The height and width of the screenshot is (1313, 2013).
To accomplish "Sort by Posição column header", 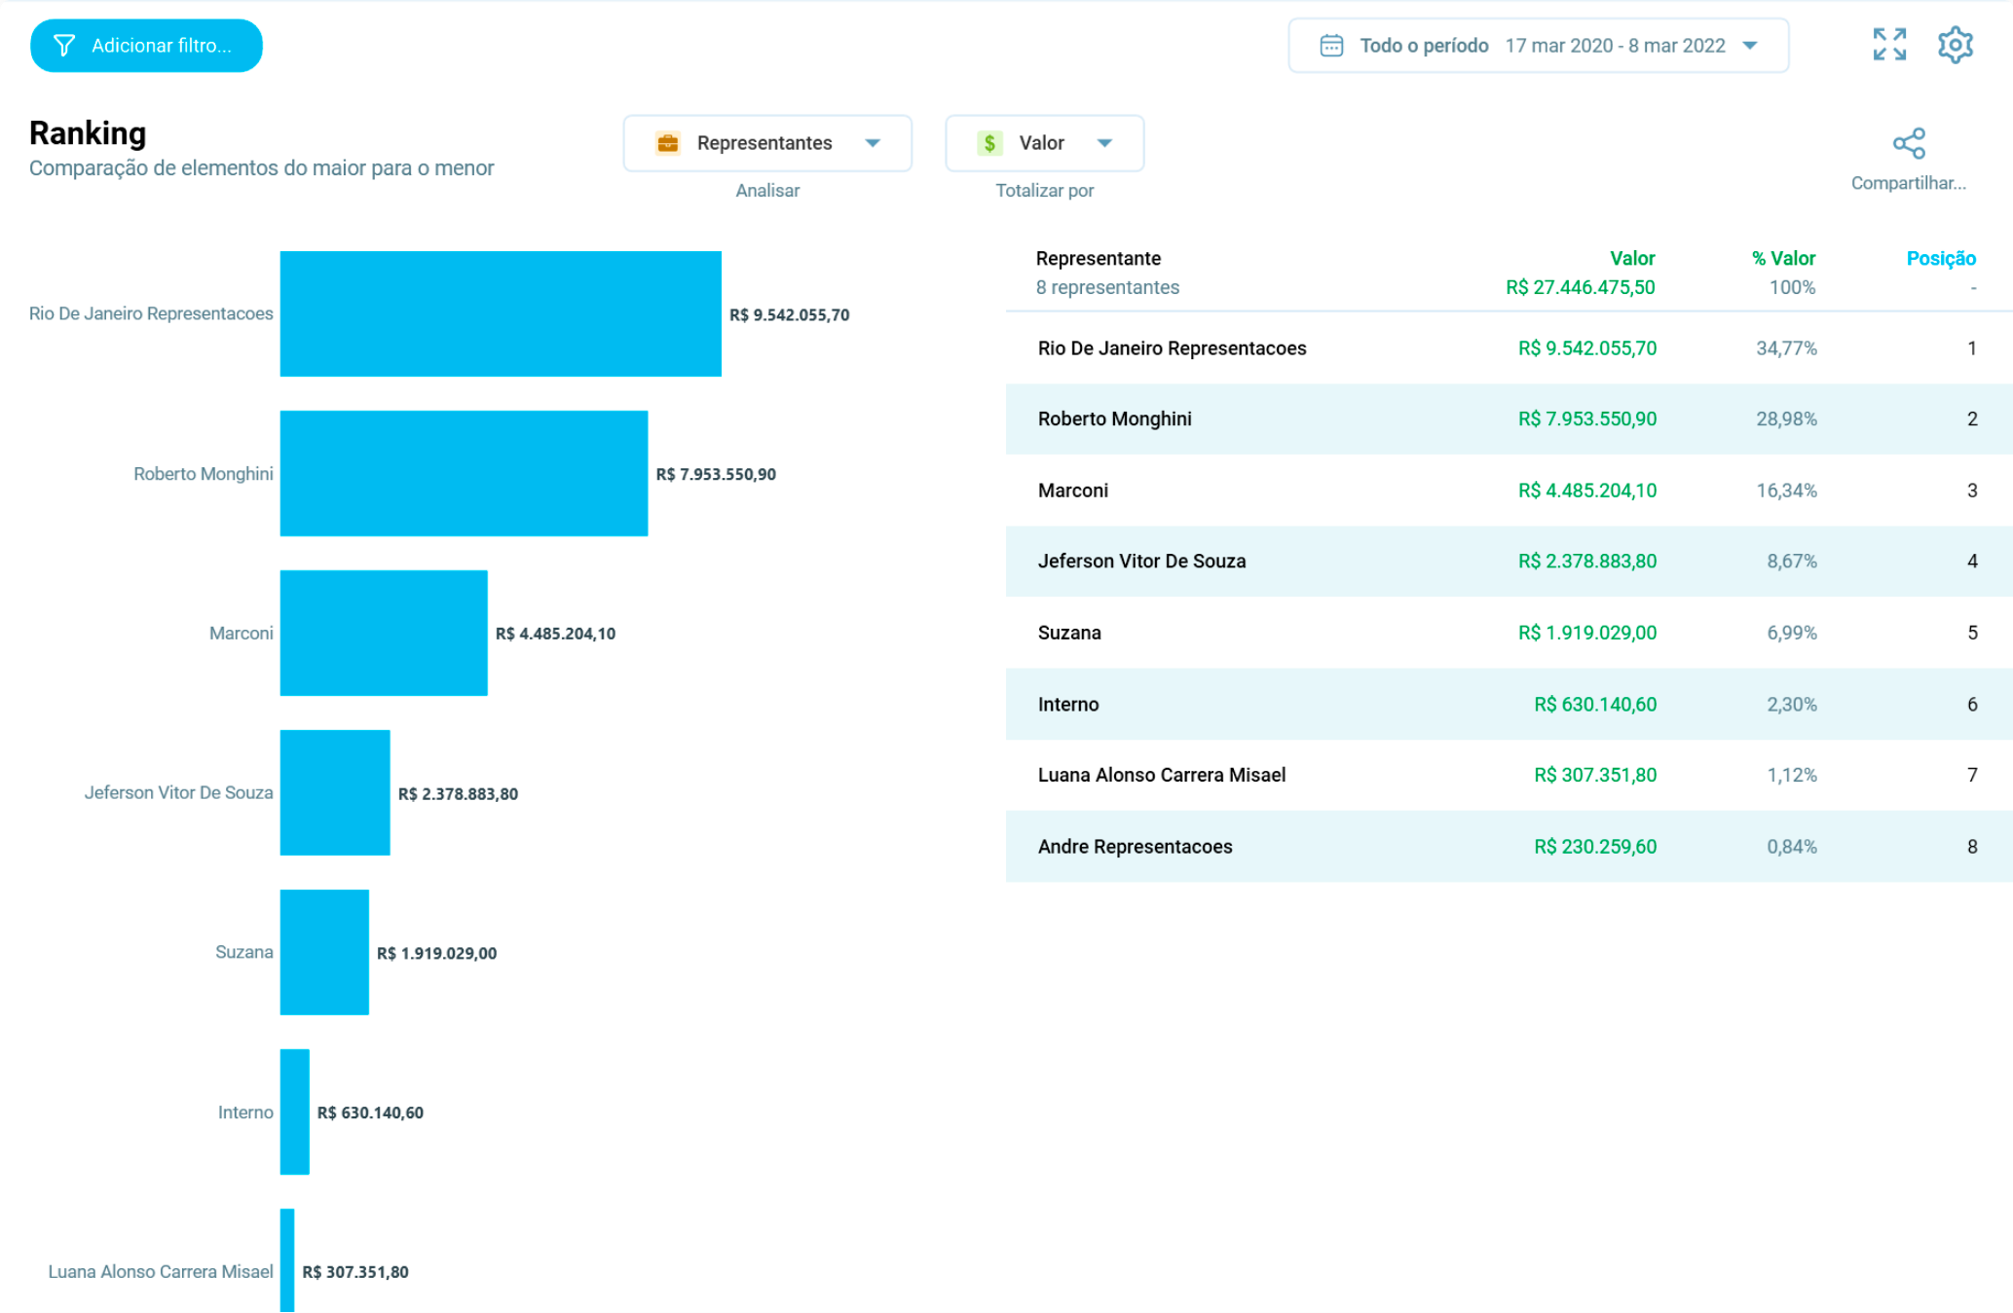I will pos(1940,259).
